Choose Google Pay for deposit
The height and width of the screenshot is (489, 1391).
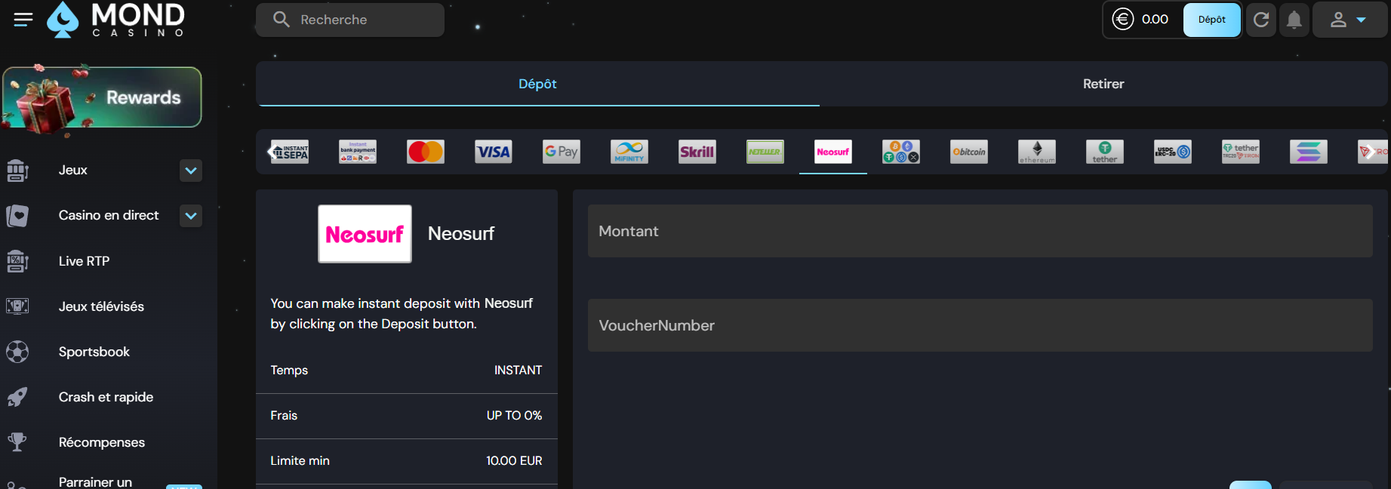click(x=562, y=152)
